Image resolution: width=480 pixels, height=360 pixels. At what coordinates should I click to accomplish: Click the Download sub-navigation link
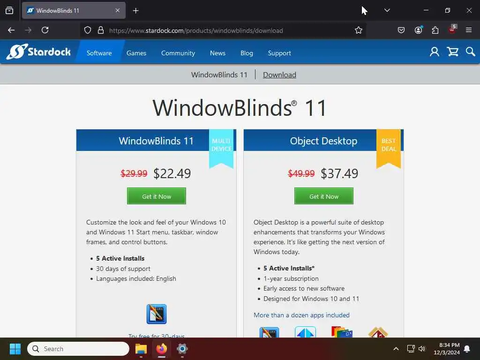coord(279,75)
